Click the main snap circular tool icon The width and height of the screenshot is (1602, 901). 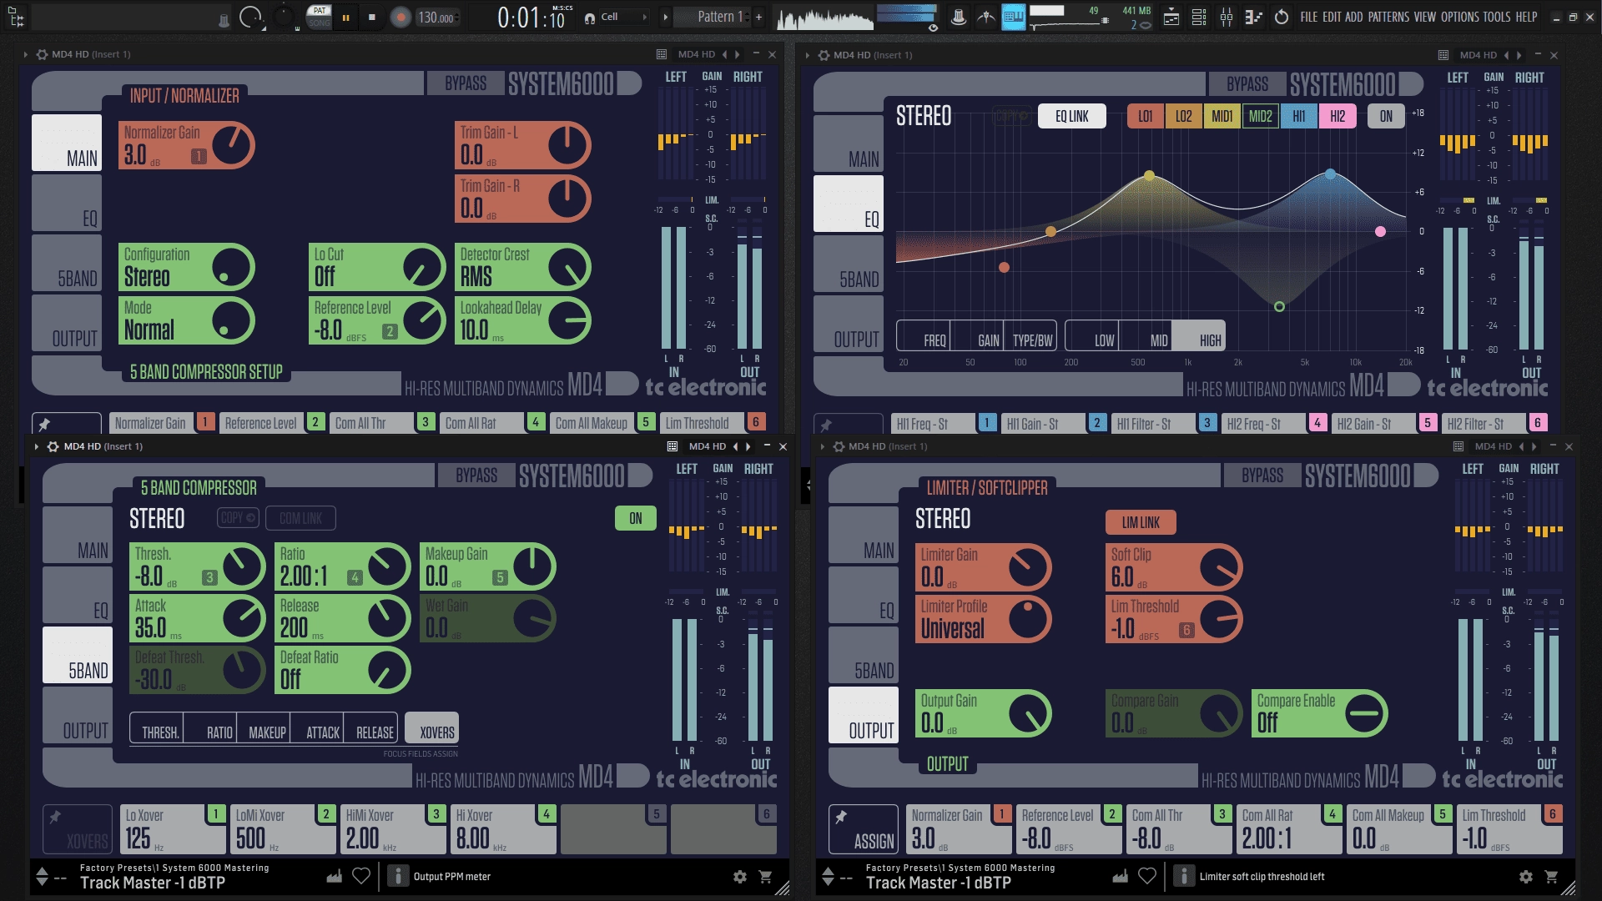249,17
